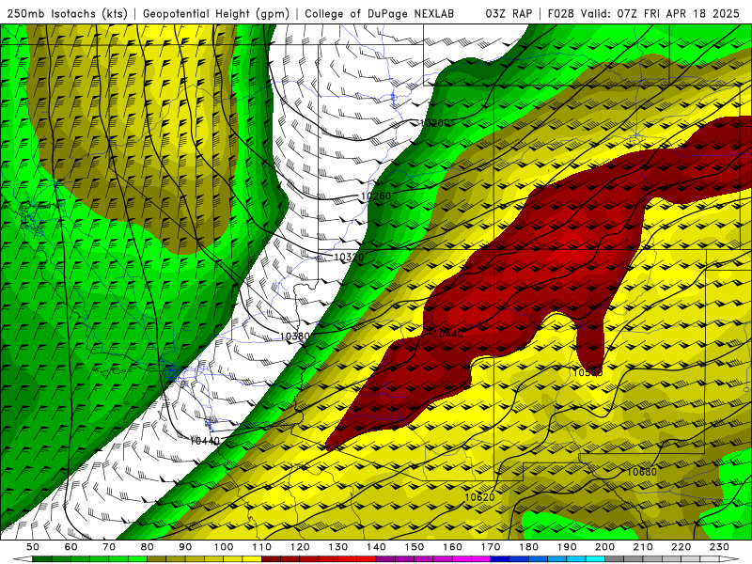Click the 170 value on the color scale
Viewport: 752px width, 564px height.
[x=491, y=547]
